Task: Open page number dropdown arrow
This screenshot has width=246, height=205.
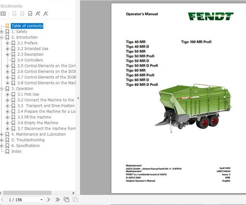Action: click(42, 200)
